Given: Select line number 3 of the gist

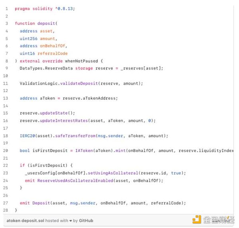Looking at the screenshot, I should 6,24.
